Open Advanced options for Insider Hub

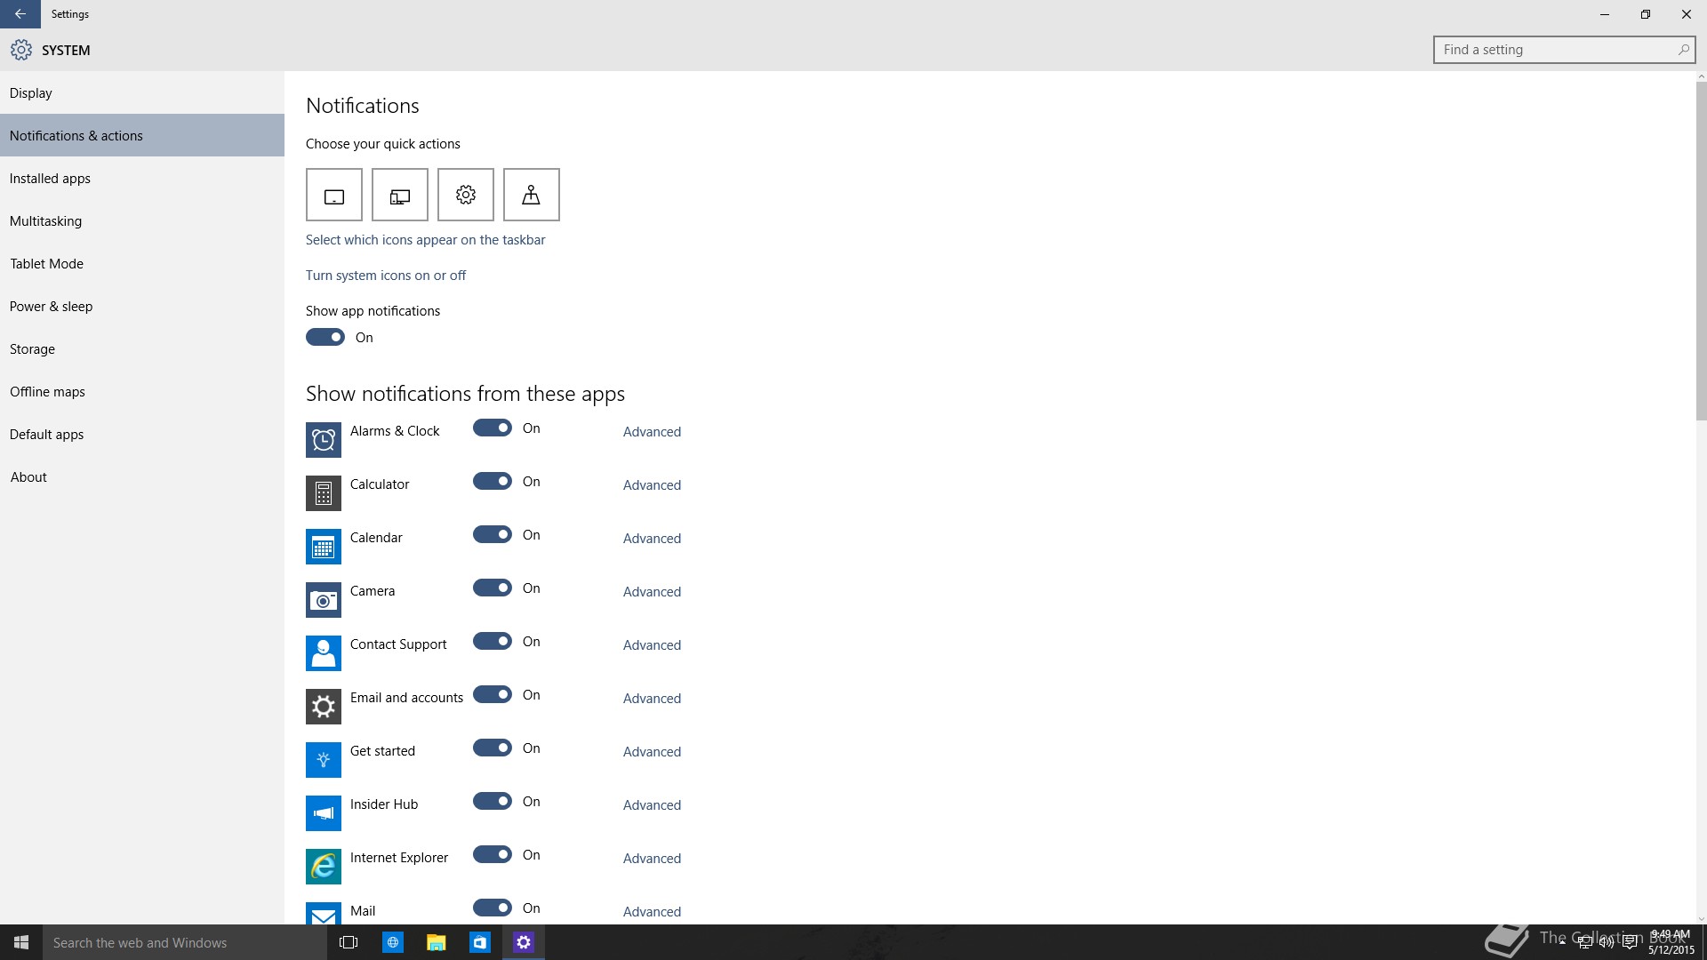pos(652,805)
